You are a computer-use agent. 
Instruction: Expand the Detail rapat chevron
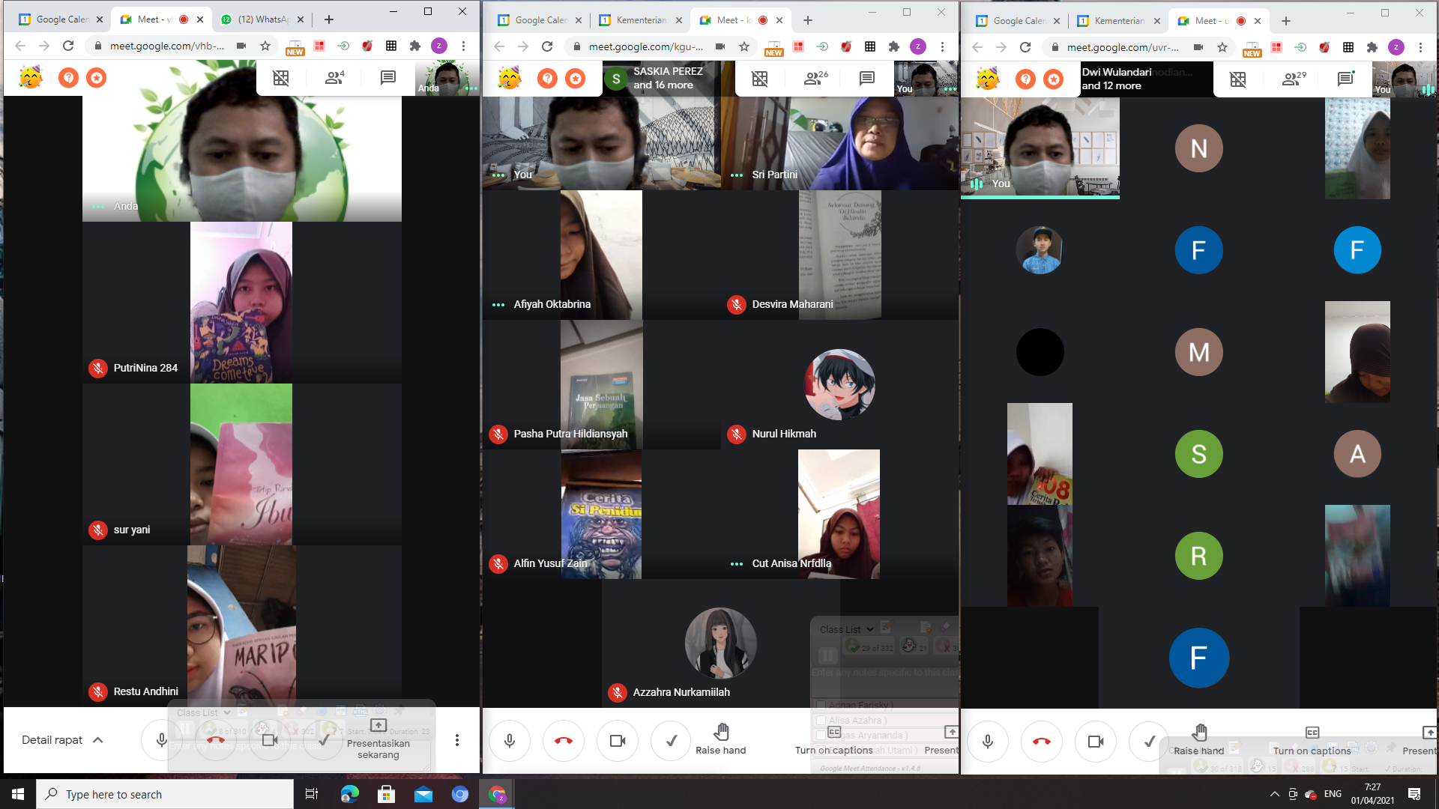[98, 740]
